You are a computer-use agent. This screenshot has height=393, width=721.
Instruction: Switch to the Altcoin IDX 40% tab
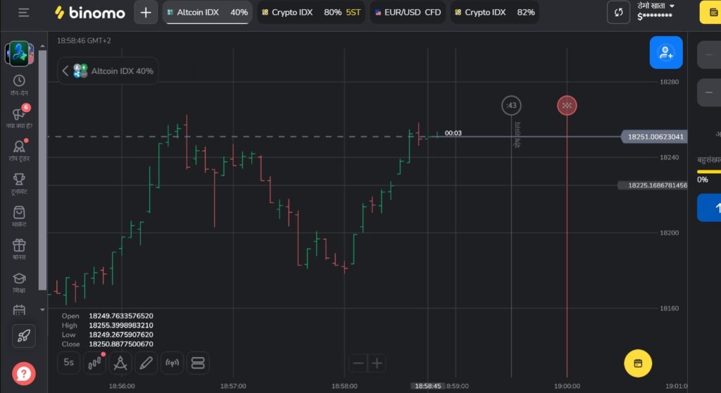[207, 13]
